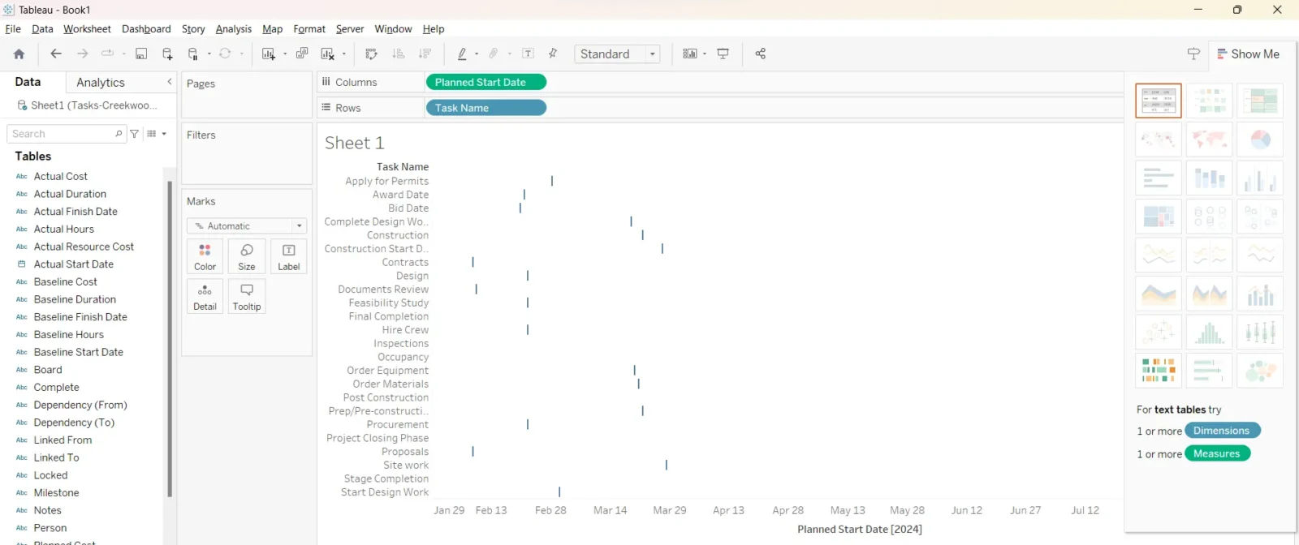The width and height of the screenshot is (1299, 545).
Task: Open the dropdown arrow beside new worksheet icon
Action: tap(285, 54)
